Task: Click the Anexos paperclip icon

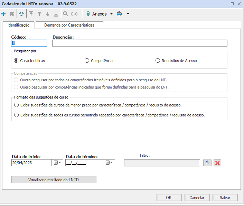Action: 88,14
